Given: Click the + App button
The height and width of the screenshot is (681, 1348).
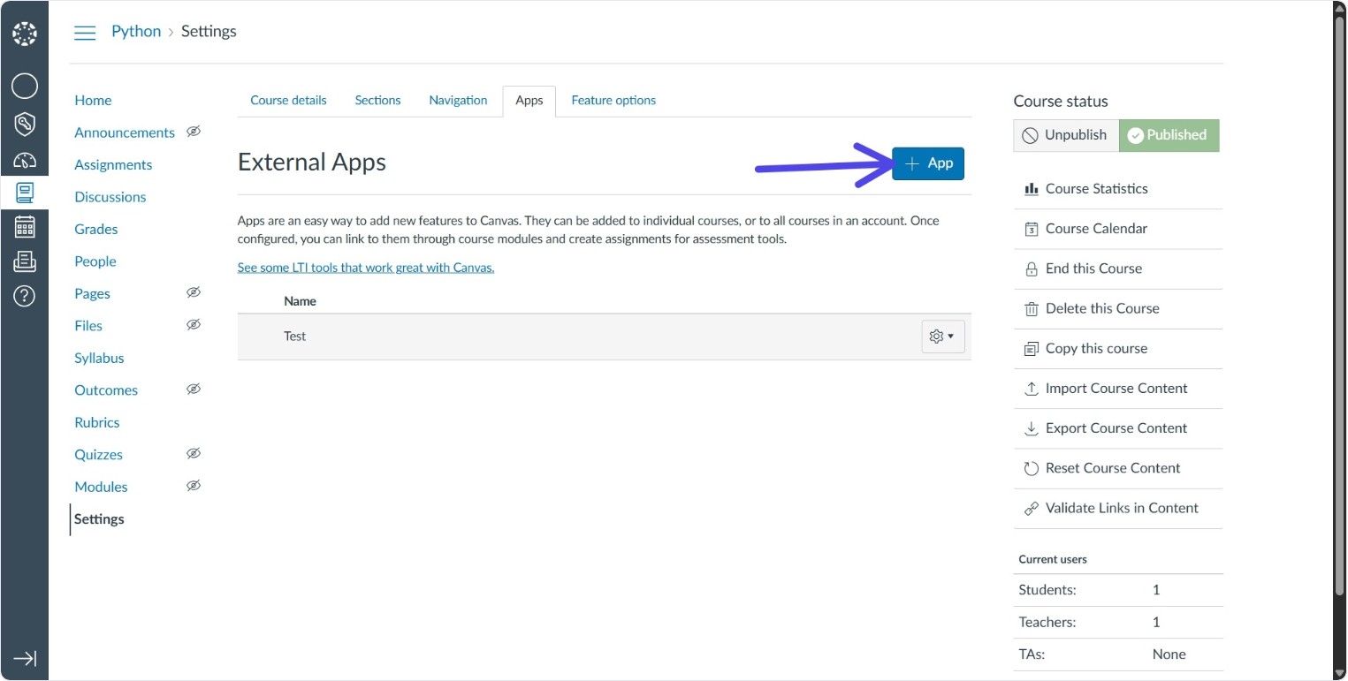Looking at the screenshot, I should click(x=928, y=163).
